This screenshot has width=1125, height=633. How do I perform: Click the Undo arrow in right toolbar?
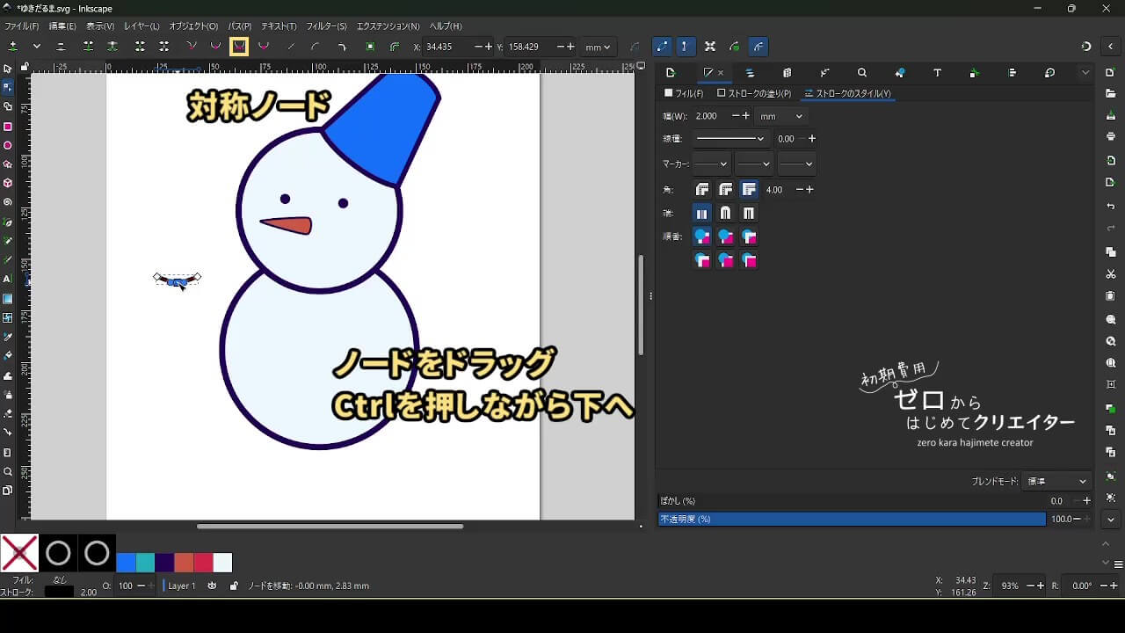tap(1111, 207)
